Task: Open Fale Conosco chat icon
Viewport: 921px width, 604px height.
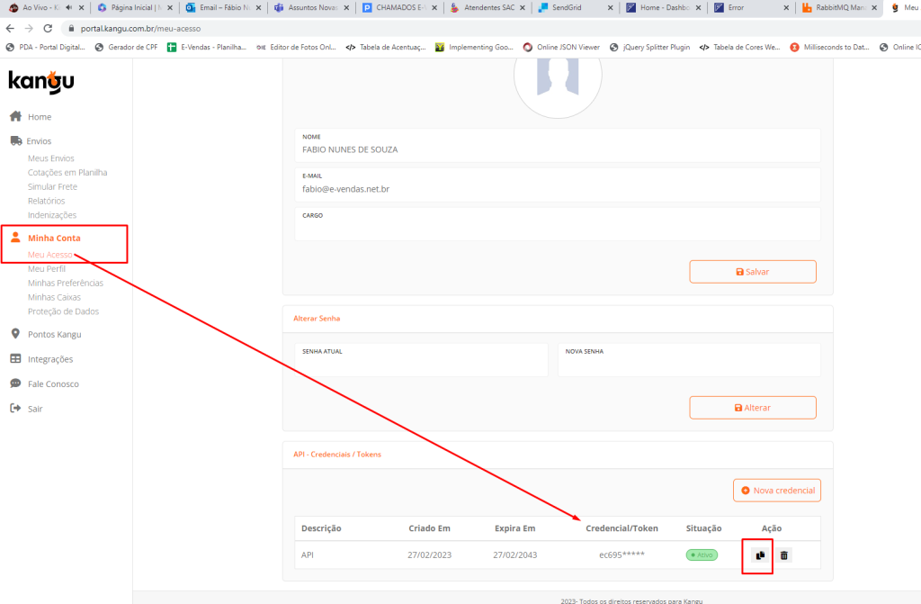Action: pyautogui.click(x=14, y=383)
